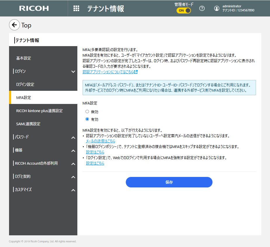Image resolution: width=270 pixels, height=247 pixels.
Task: Click the help question mark icon
Action: [202, 8]
